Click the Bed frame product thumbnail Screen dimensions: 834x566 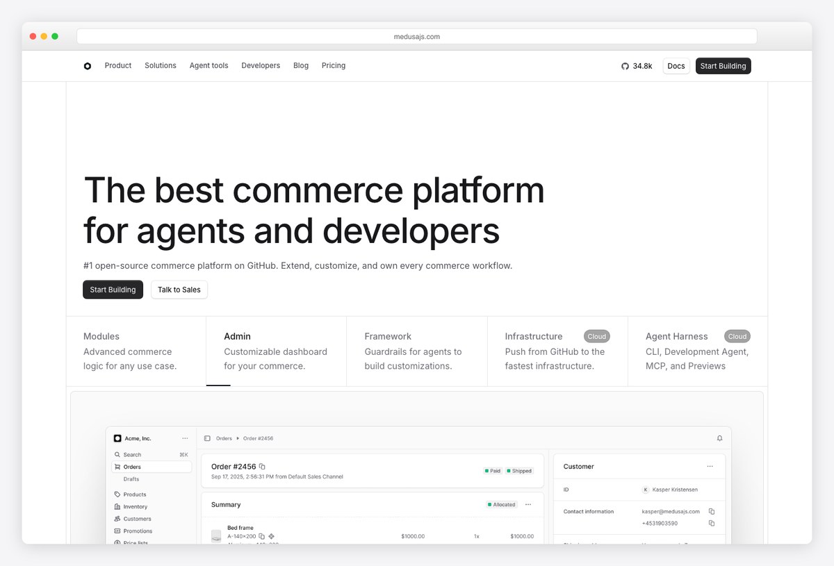click(x=216, y=536)
